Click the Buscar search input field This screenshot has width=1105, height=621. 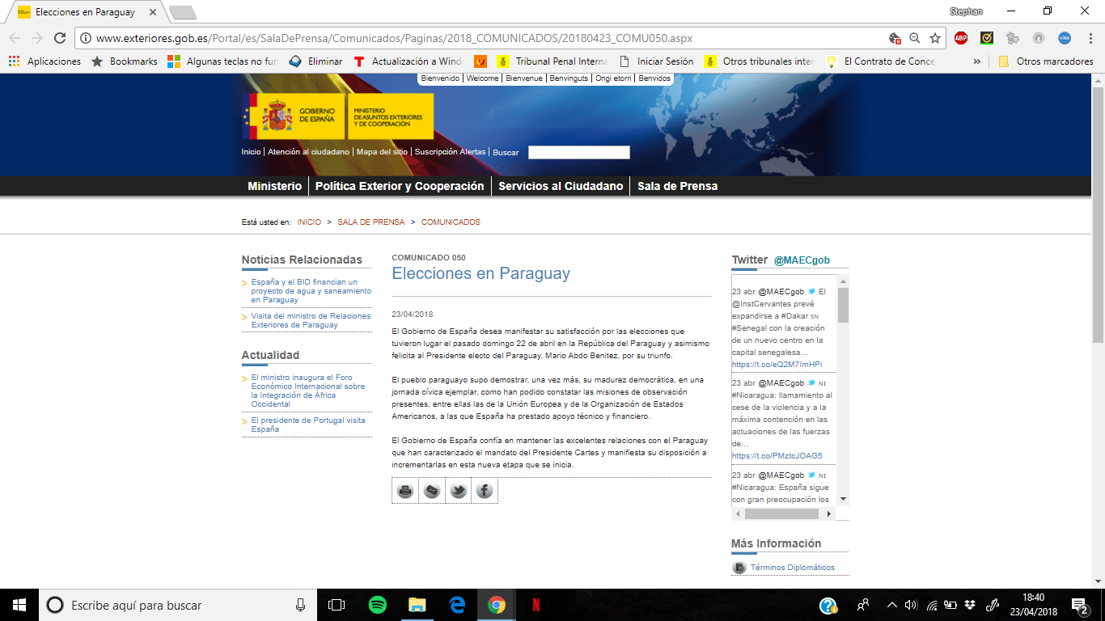[x=578, y=152]
